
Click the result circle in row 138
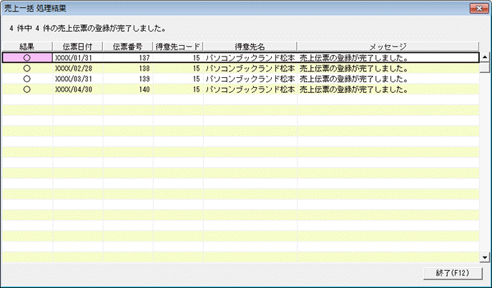(27, 68)
